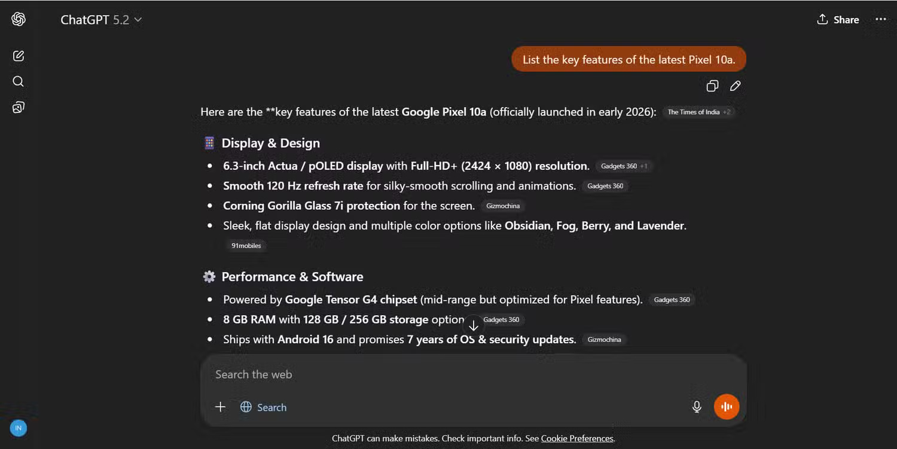Toggle the Search web mode in composer
Viewport: 897px width, 449px height.
(263, 407)
